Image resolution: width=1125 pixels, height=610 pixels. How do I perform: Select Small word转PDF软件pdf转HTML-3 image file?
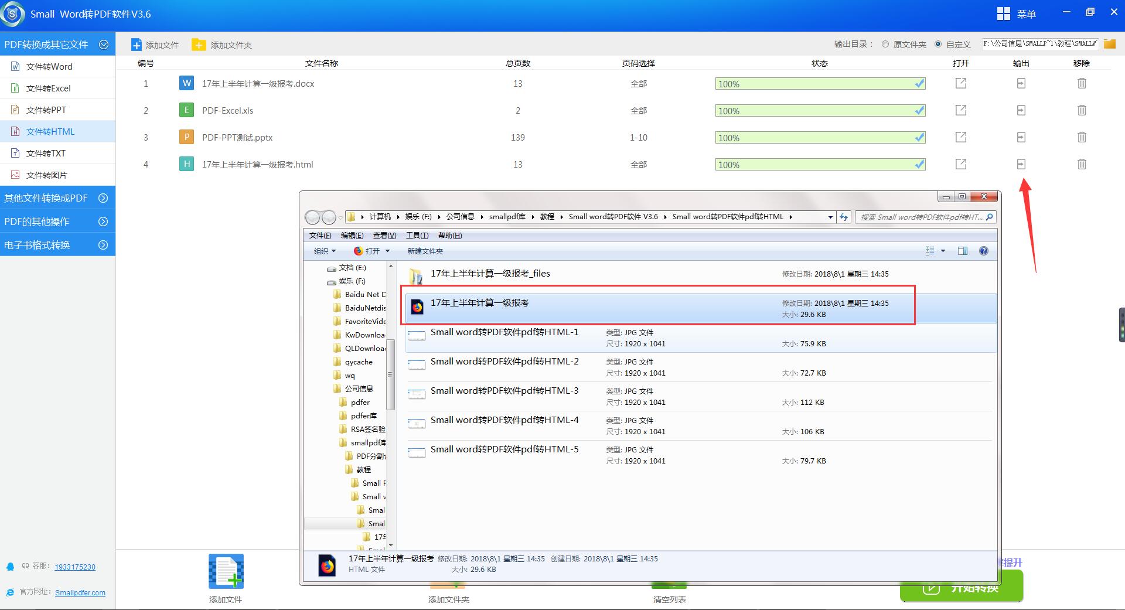(700, 396)
